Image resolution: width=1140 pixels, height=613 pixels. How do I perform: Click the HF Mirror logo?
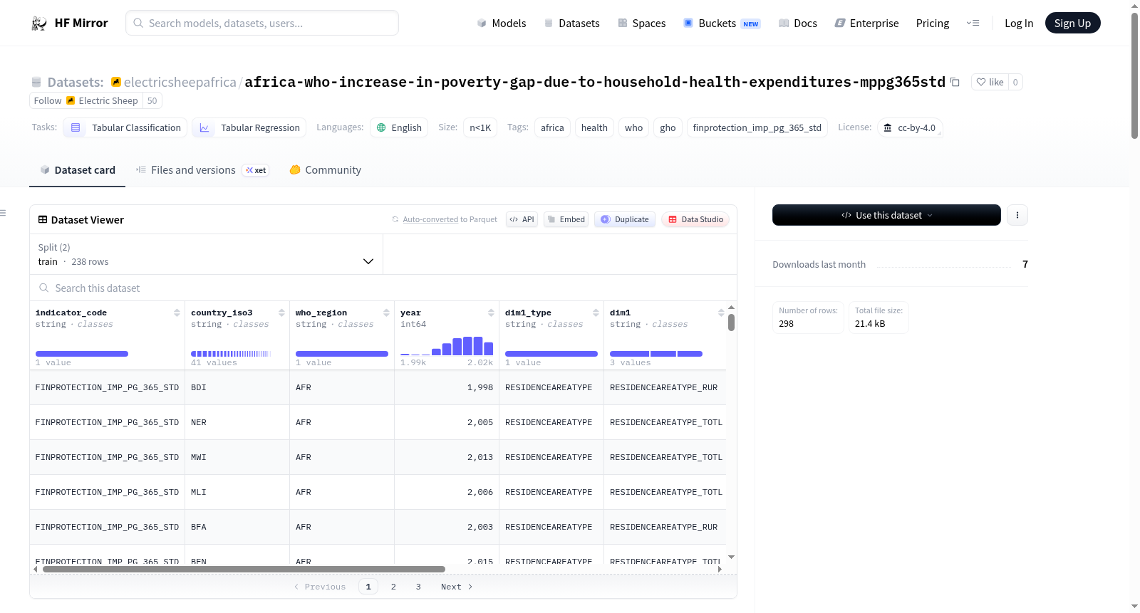pyautogui.click(x=70, y=23)
